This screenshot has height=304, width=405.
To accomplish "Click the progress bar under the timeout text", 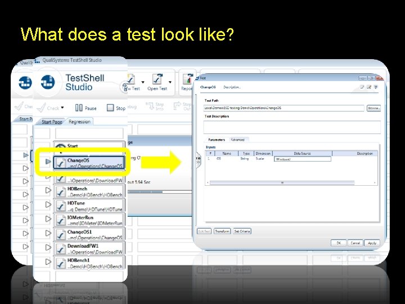I will tap(160, 192).
